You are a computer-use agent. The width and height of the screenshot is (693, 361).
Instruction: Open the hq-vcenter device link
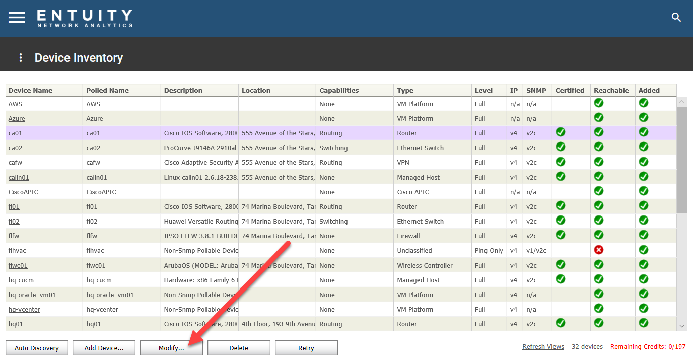click(x=24, y=310)
